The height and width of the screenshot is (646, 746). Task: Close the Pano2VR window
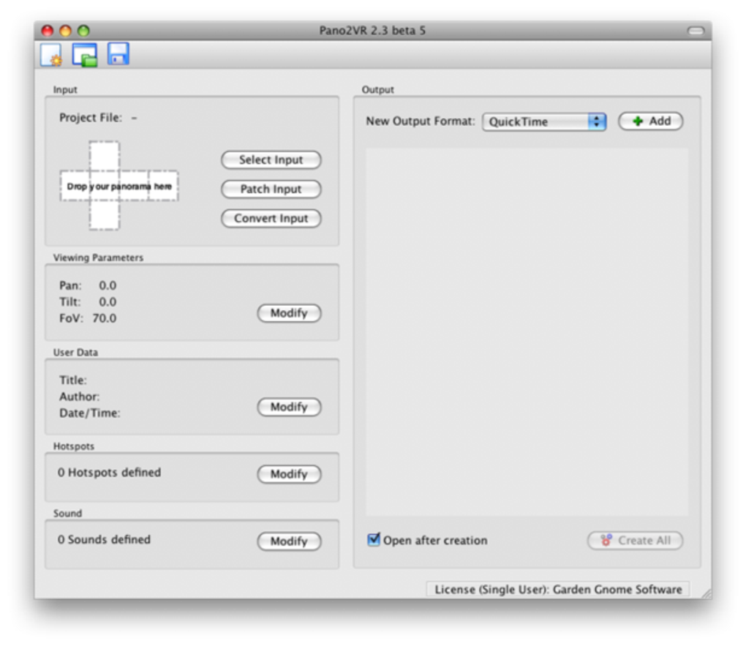(47, 31)
